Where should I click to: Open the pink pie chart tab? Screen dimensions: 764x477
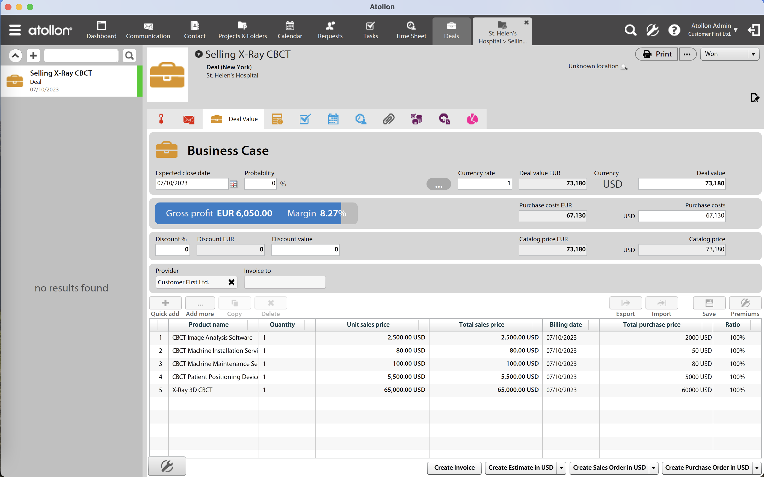pos(472,119)
